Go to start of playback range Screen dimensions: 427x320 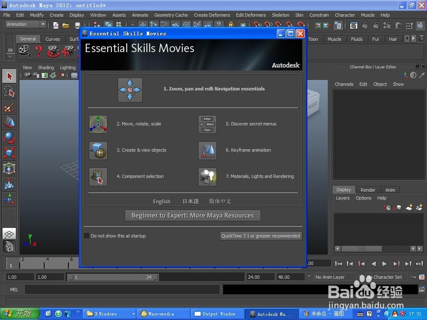339,264
